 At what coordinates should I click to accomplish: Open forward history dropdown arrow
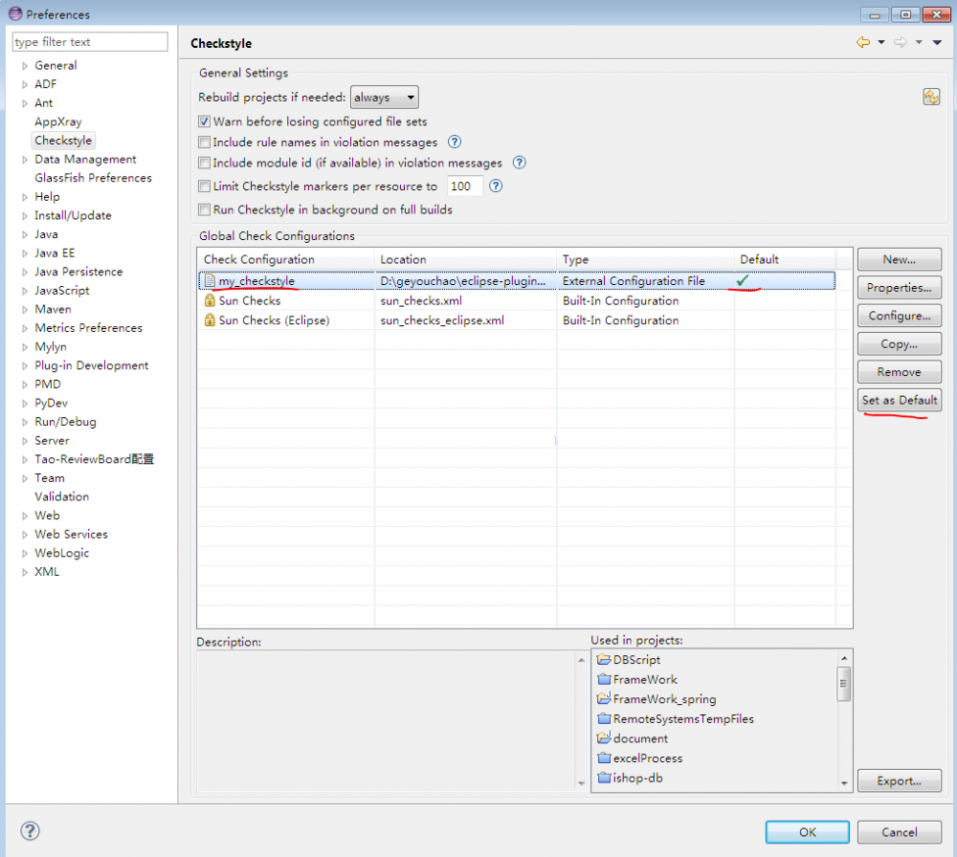(919, 42)
